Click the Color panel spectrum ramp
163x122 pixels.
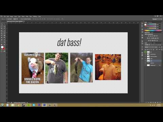coord(153,30)
